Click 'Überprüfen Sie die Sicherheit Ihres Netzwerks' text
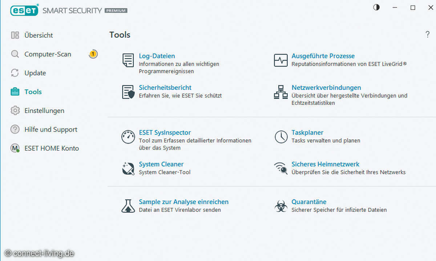436x261 pixels. pos(348,172)
